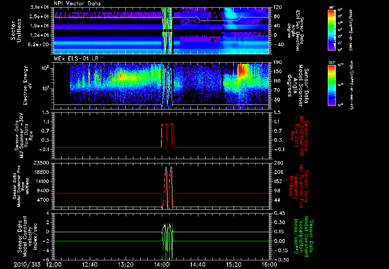Select the "23500" scanner position axis value
Viewport: 389px width, 269px height.
41,163
